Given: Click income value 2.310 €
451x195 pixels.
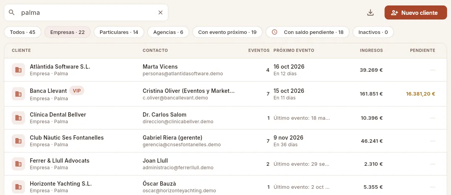Looking at the screenshot, I should click(x=373, y=164).
